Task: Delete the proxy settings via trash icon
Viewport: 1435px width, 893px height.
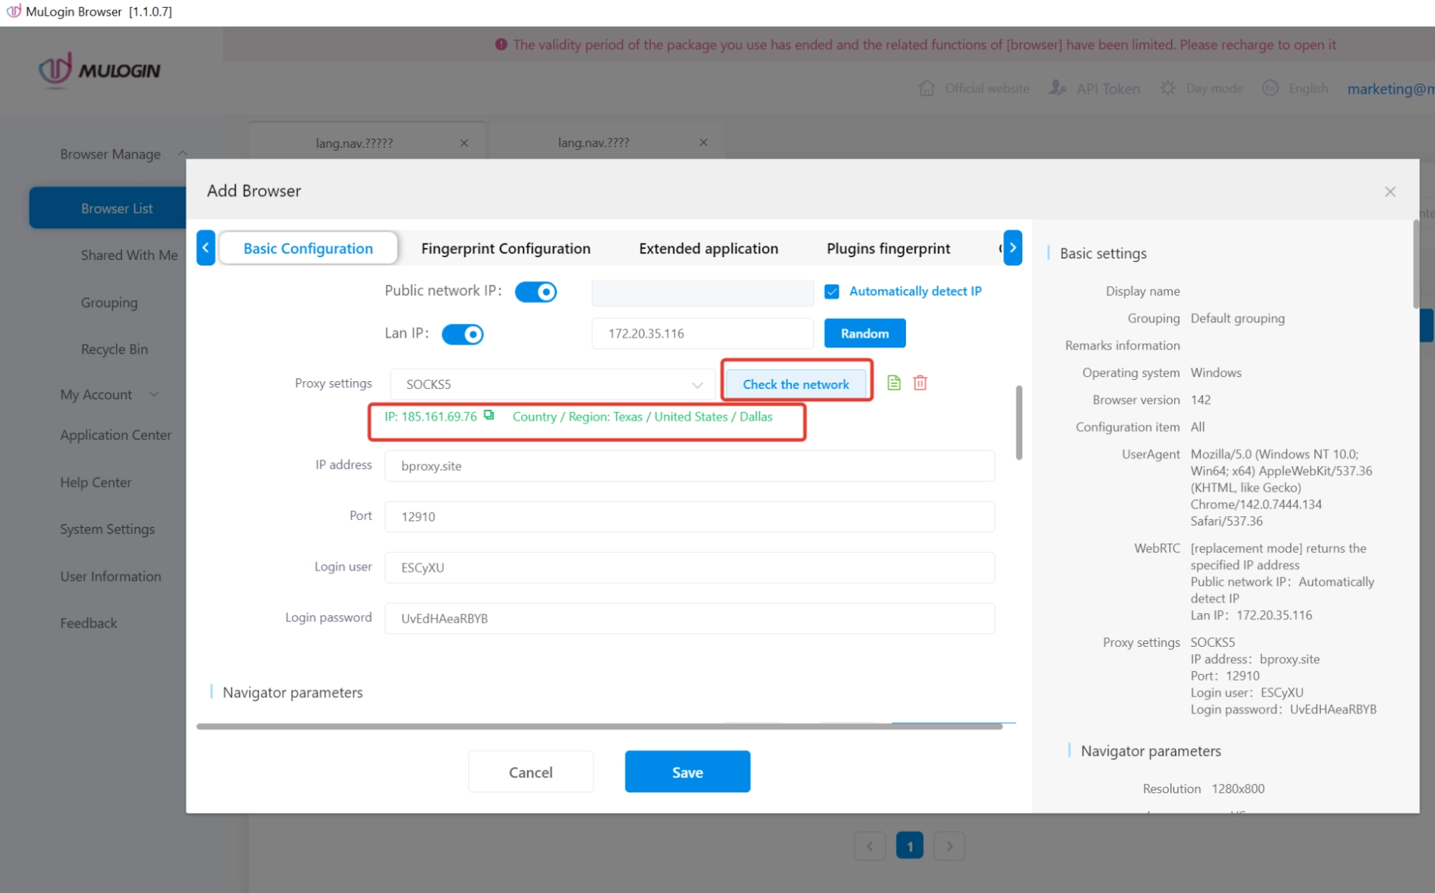Action: point(920,383)
